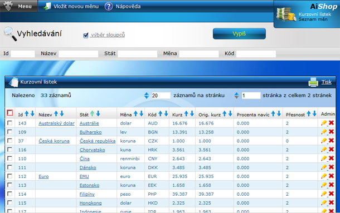Open the Australský dolar link
Viewport: 340px width, 213px height.
(x=57, y=123)
